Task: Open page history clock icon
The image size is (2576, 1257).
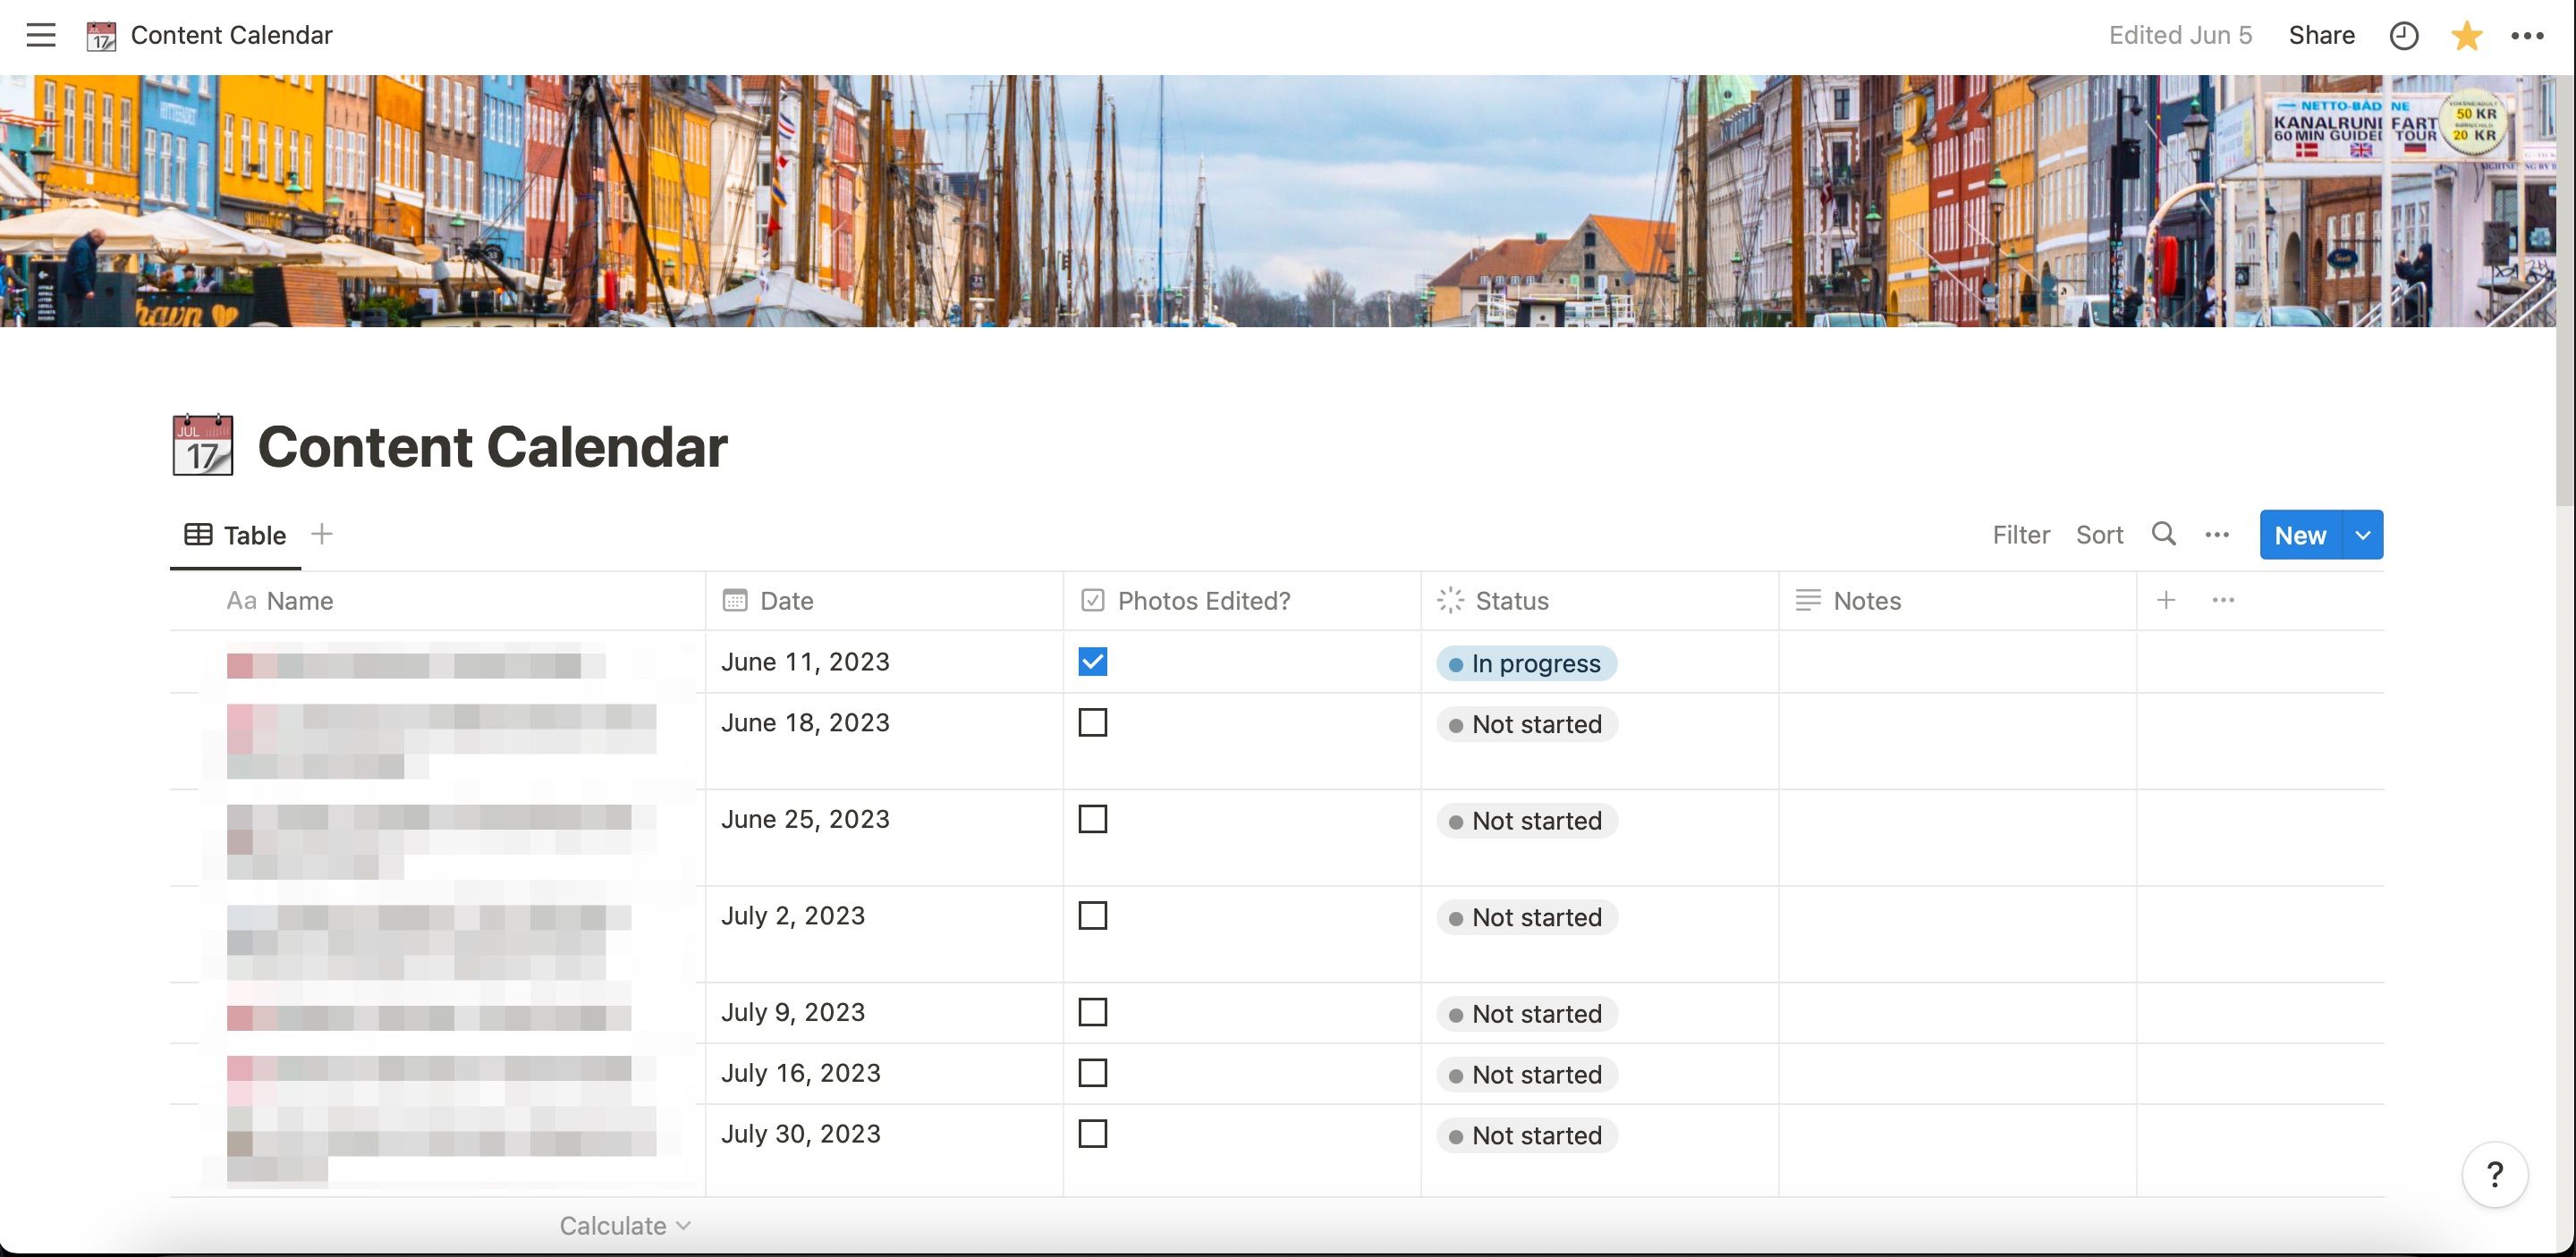Action: (2403, 35)
